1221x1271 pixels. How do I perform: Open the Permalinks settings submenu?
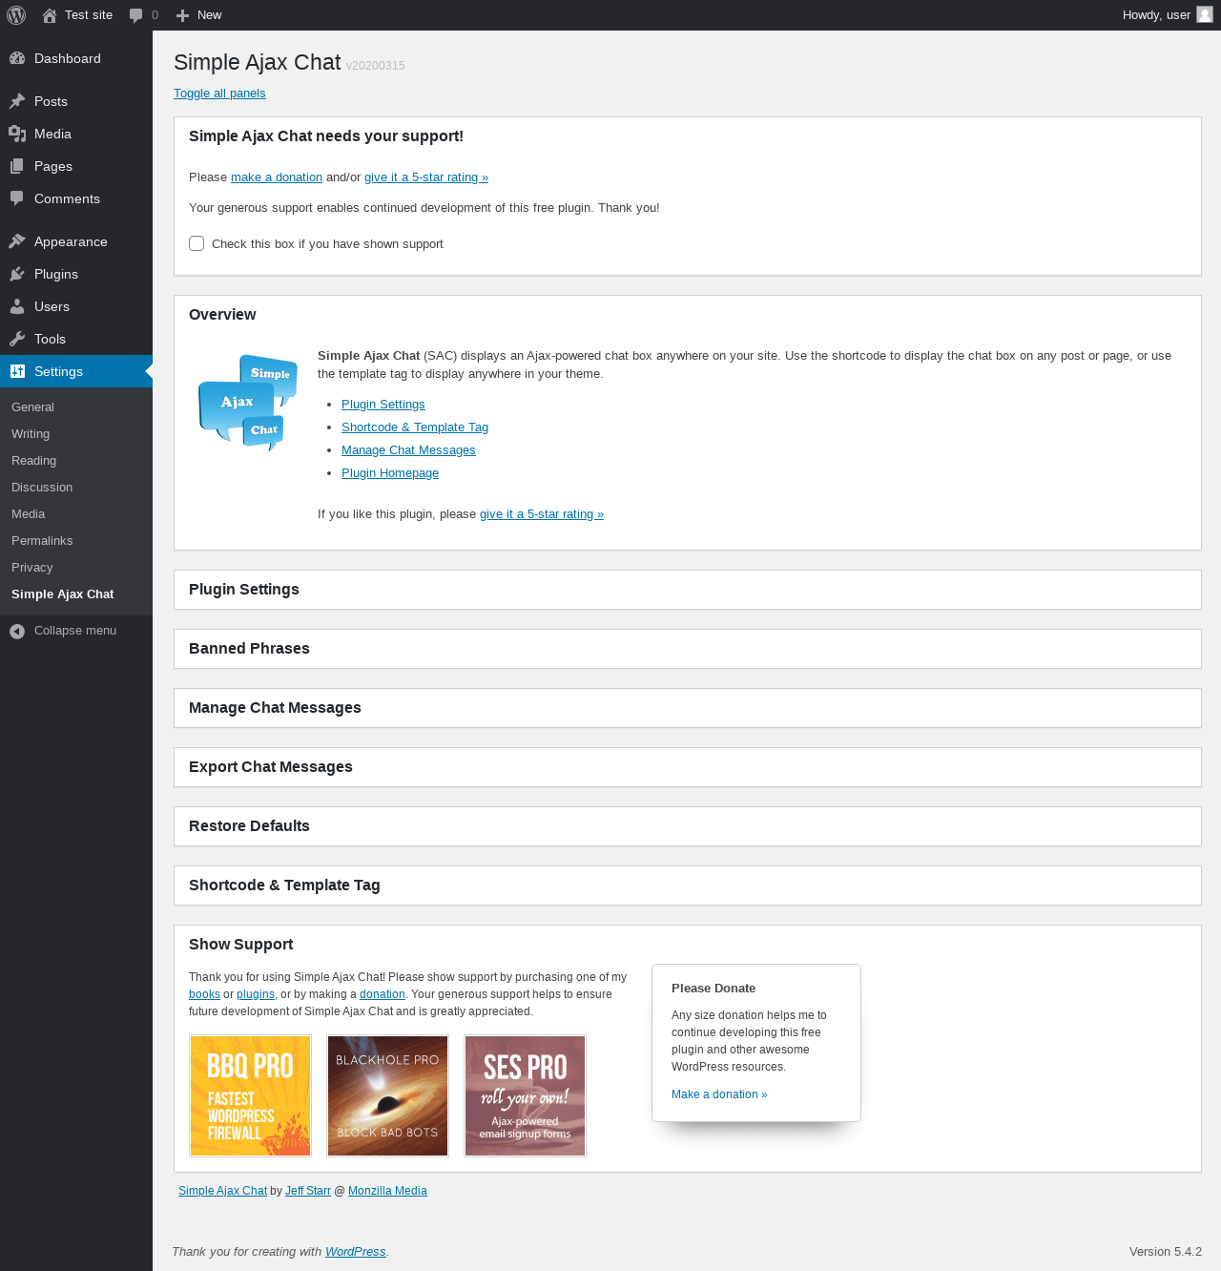click(42, 541)
